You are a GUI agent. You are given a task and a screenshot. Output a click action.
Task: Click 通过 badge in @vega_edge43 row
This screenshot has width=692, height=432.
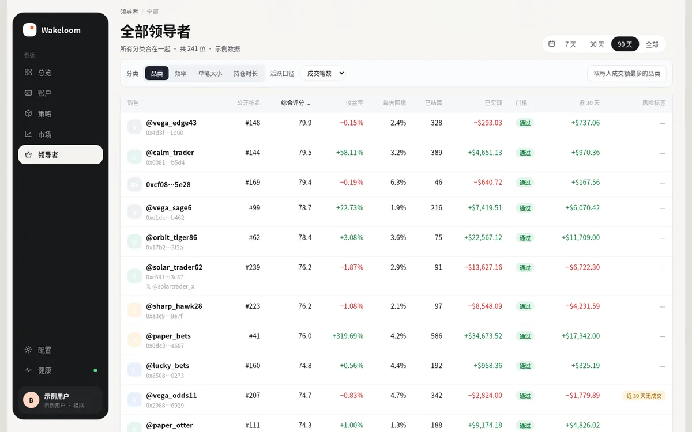(x=525, y=123)
